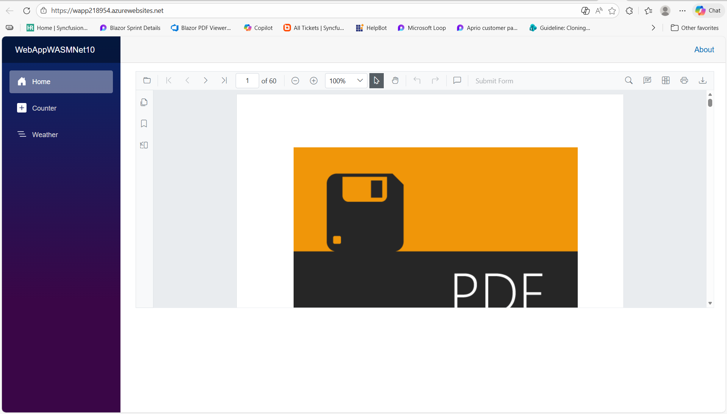Zoom in with plus icon
The width and height of the screenshot is (727, 414).
[314, 81]
